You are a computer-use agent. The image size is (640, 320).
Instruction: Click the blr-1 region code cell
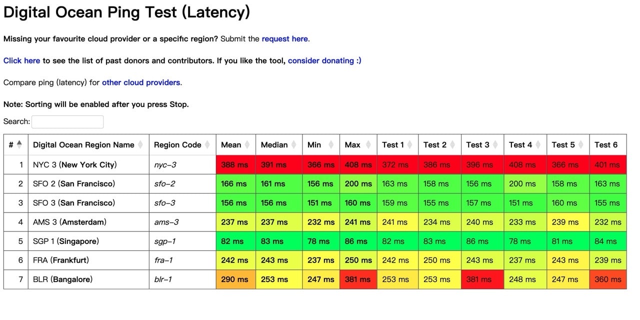[182, 279]
